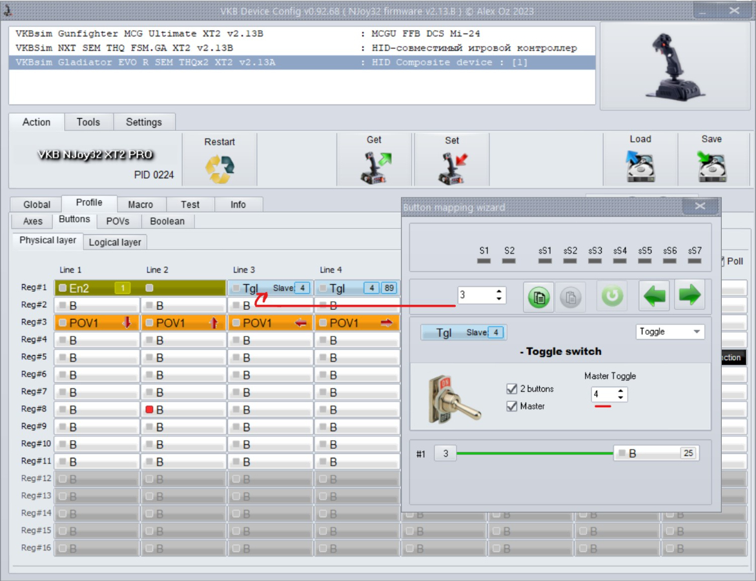The height and width of the screenshot is (581, 756).
Task: Toggle the Master checkbox
Action: pyautogui.click(x=512, y=406)
